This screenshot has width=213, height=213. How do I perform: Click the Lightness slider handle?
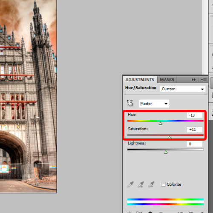click(x=166, y=152)
